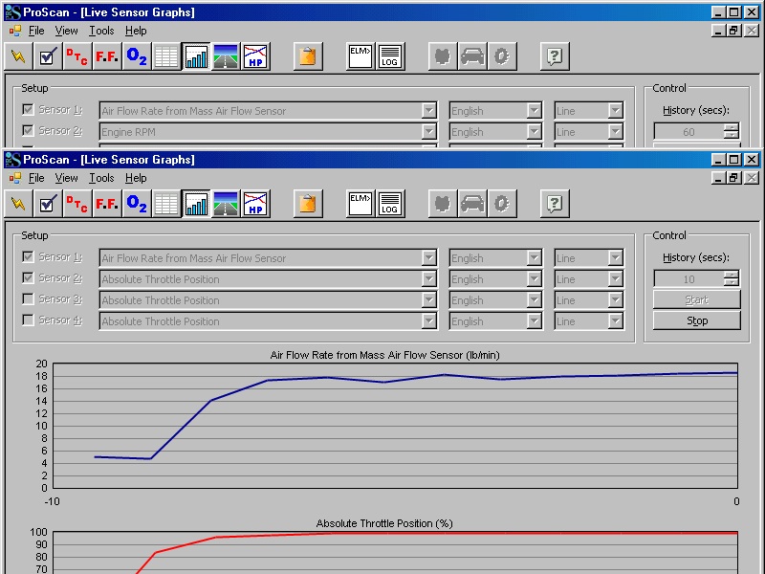Viewport: 765px width, 574px height.
Task: Open the O2 oxygen sensor icon in front window
Action: (137, 204)
